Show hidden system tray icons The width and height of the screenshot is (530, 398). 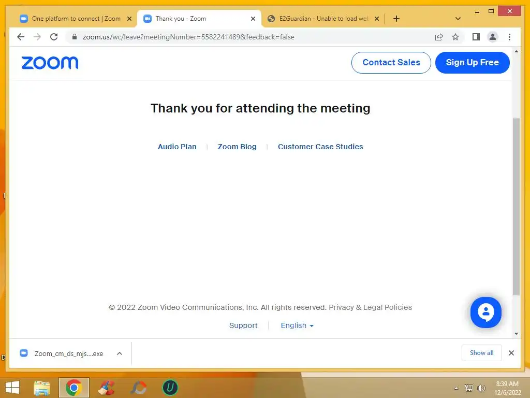[456, 388]
